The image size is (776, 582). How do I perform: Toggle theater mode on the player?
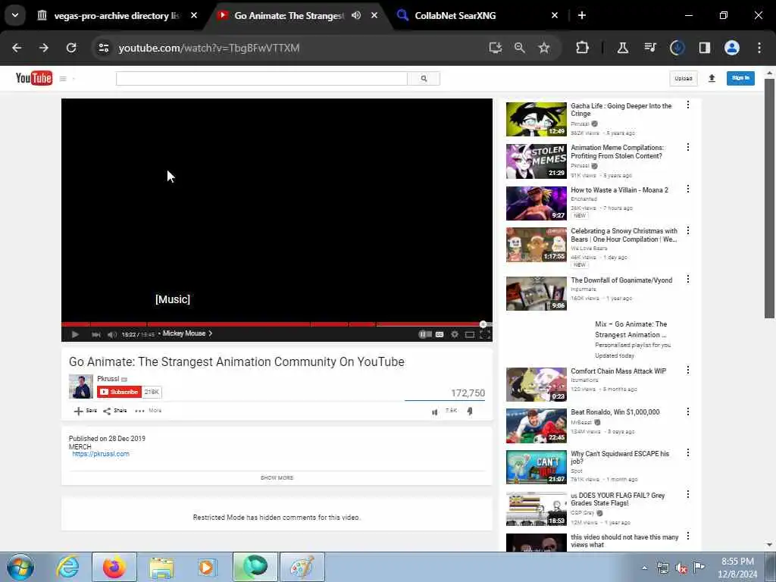[x=470, y=334]
